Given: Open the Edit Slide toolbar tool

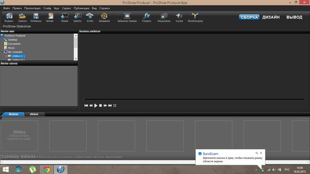Looking at the screenshot, I should tap(127, 17).
